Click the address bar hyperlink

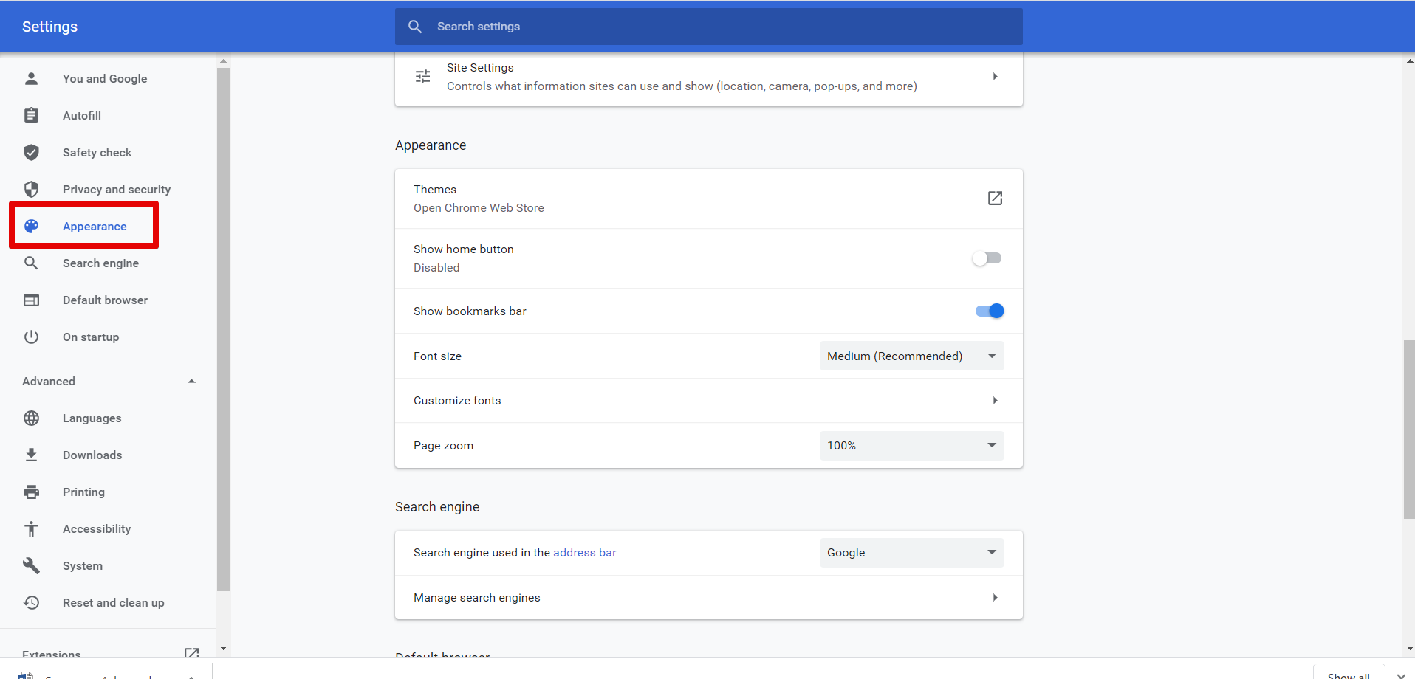(584, 552)
